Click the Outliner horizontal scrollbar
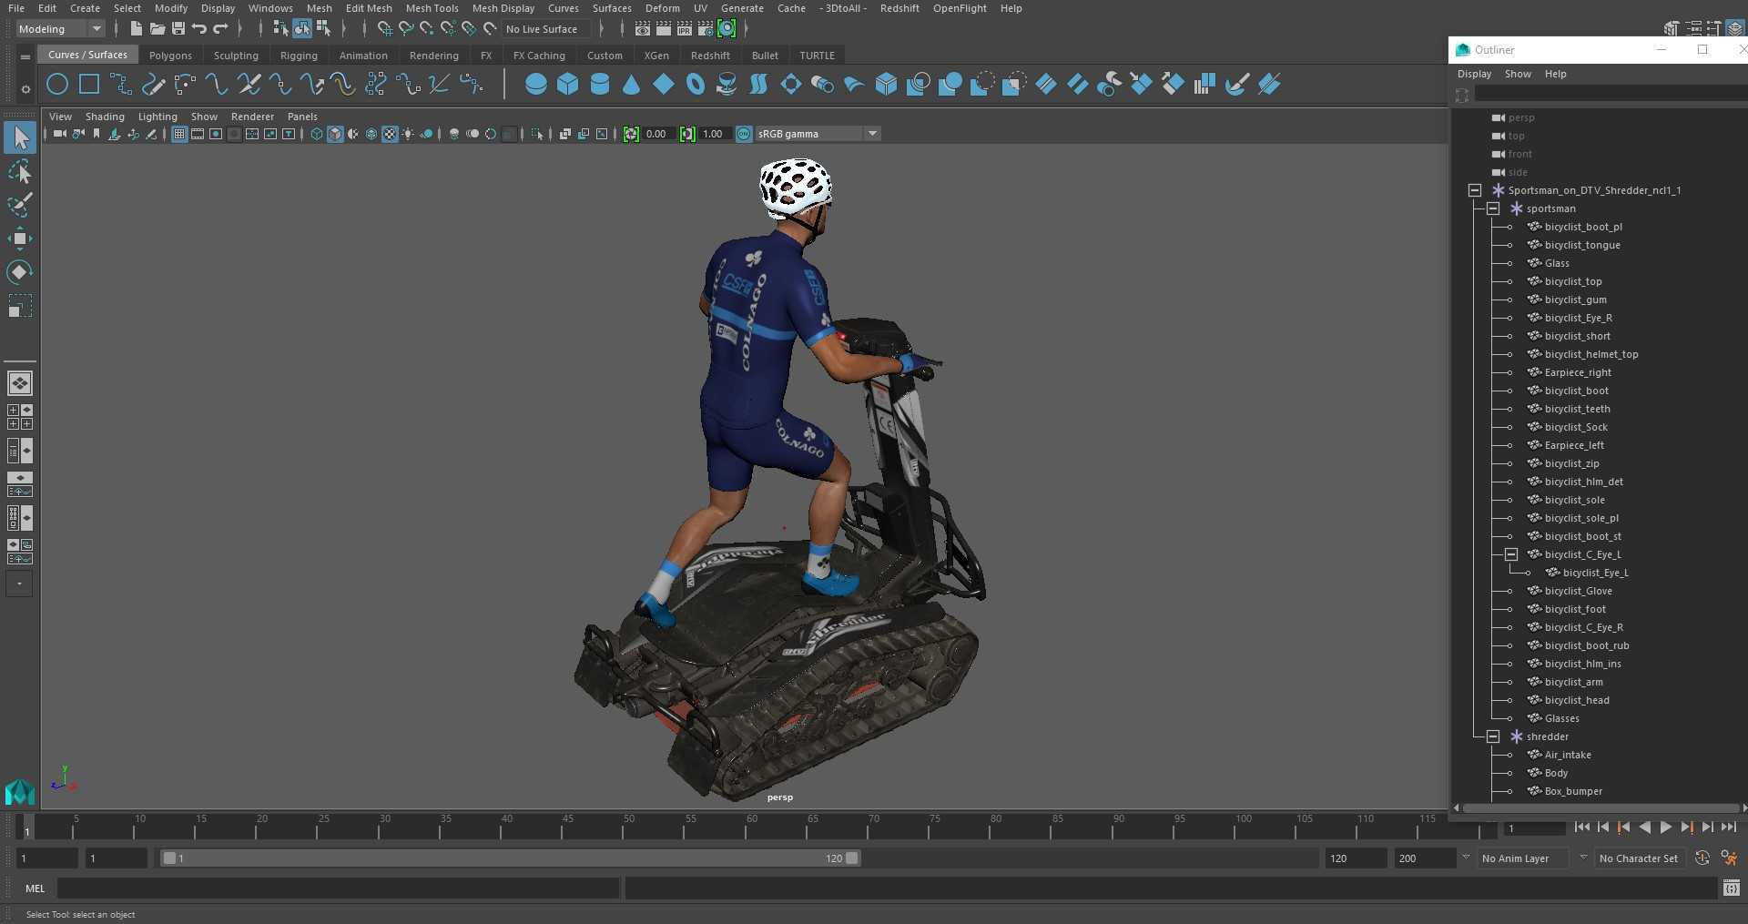This screenshot has width=1748, height=924. 1598,807
